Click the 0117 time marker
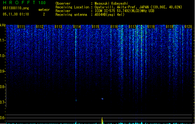195x124 pixels. tap(133, 27)
